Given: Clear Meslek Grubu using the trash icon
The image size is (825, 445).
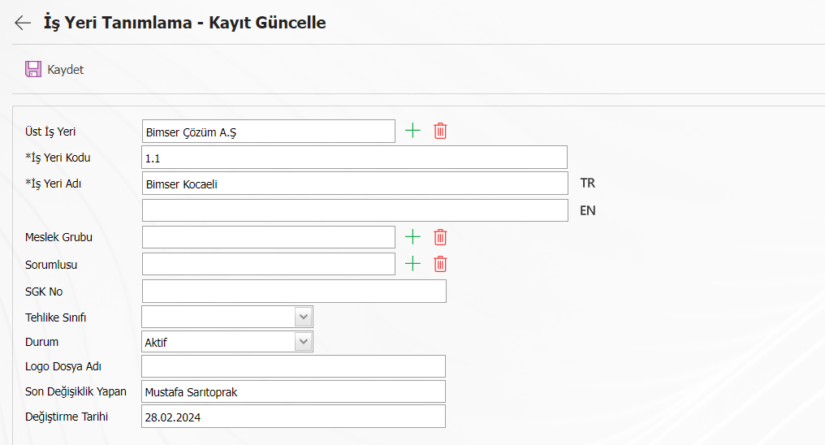Looking at the screenshot, I should click(x=440, y=237).
